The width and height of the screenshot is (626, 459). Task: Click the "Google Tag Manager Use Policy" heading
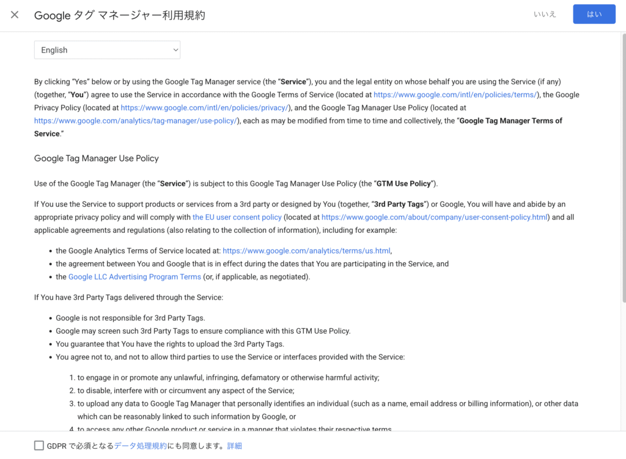[x=97, y=158]
